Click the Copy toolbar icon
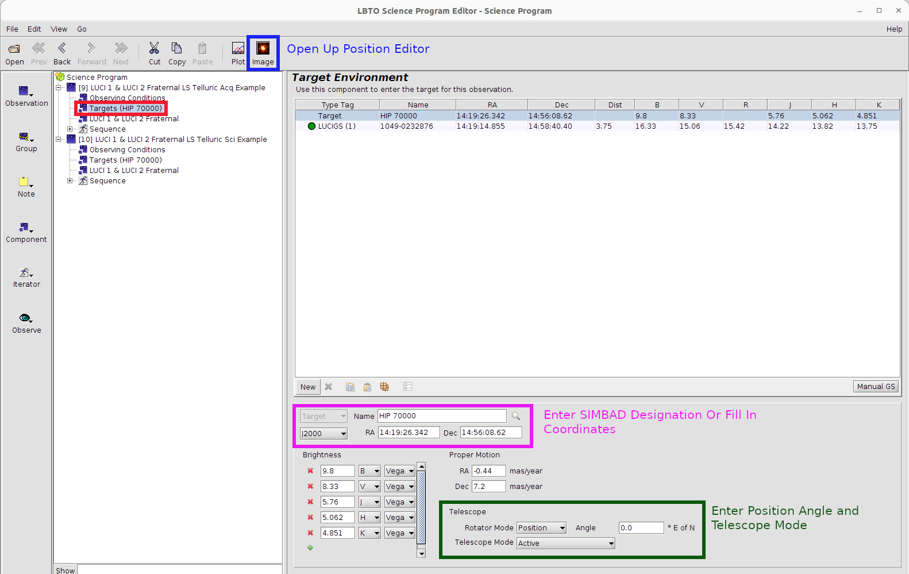Viewport: 909px width, 574px height. (177, 48)
